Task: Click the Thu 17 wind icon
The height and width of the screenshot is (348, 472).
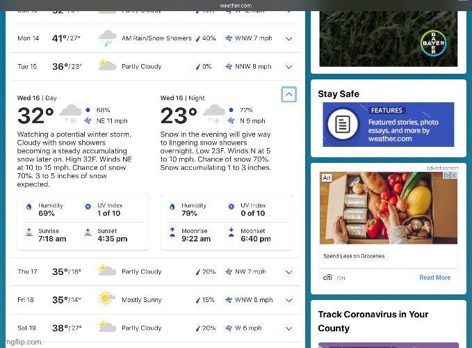Action: tap(229, 271)
